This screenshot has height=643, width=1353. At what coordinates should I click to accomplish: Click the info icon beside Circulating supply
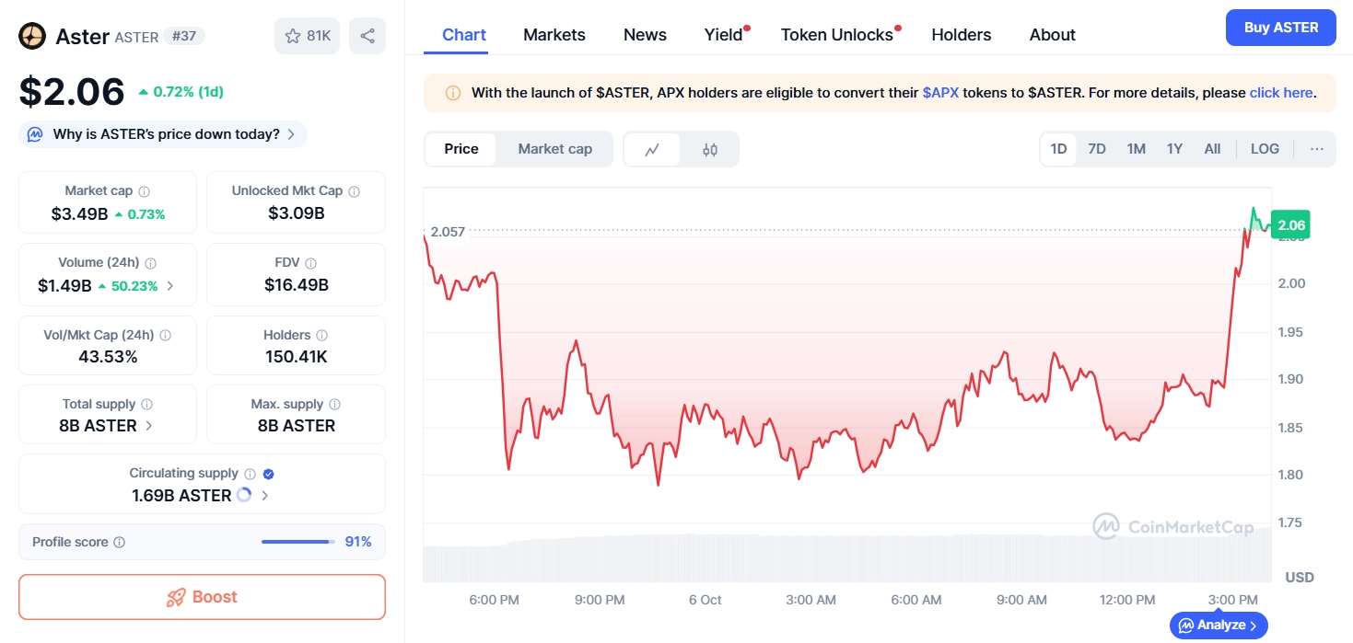[x=250, y=473]
